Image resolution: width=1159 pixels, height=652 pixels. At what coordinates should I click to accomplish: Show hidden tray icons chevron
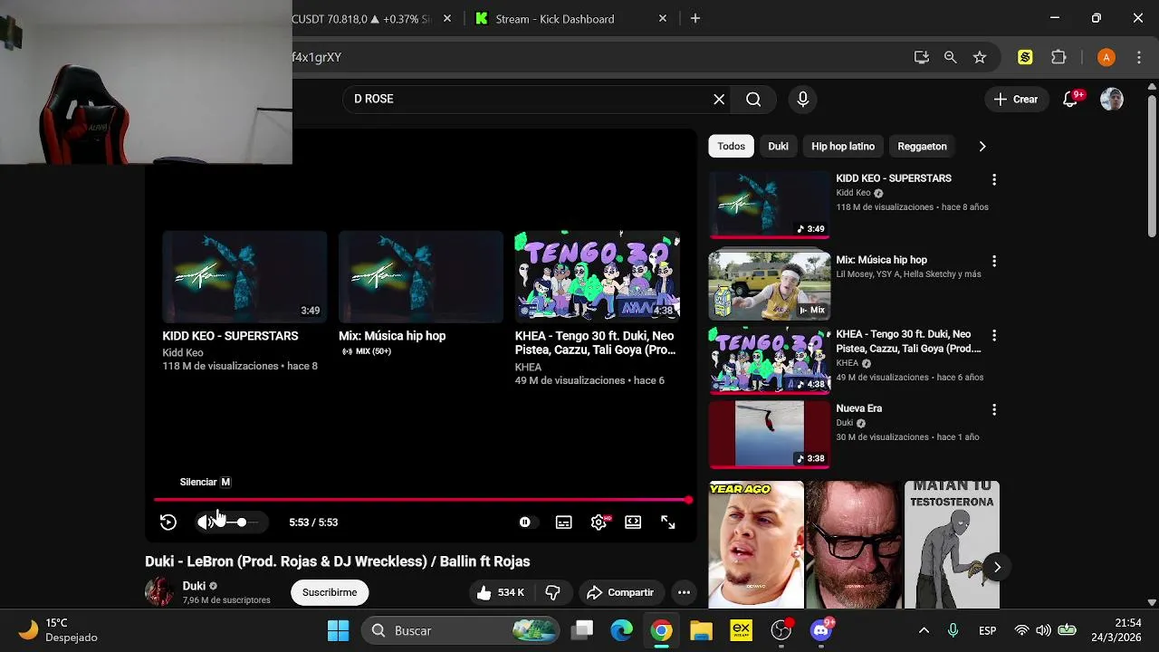click(924, 631)
